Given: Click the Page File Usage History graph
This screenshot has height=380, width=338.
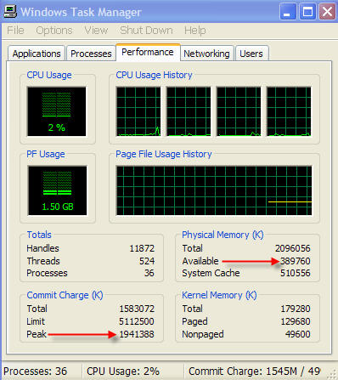Looking at the screenshot, I should point(214,190).
